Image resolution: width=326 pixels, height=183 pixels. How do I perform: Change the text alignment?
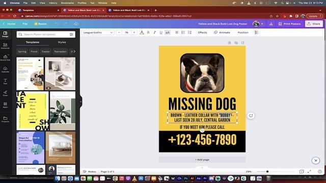click(x=177, y=33)
